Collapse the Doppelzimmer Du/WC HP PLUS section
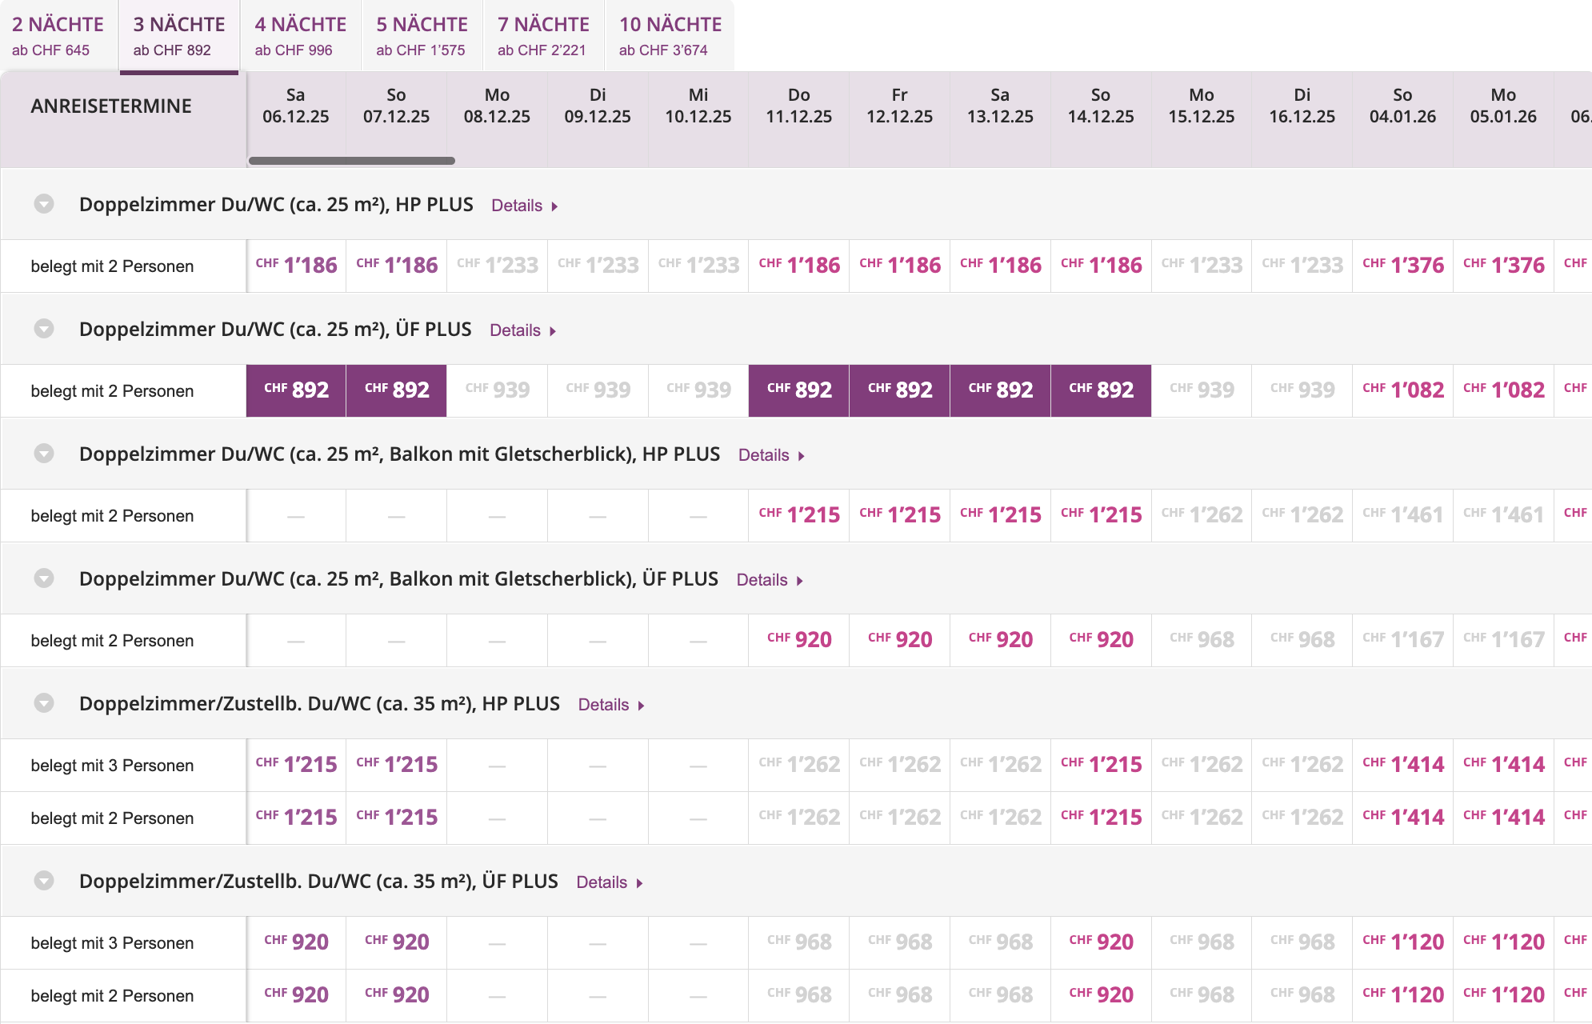The height and width of the screenshot is (1024, 1592). pyautogui.click(x=44, y=204)
